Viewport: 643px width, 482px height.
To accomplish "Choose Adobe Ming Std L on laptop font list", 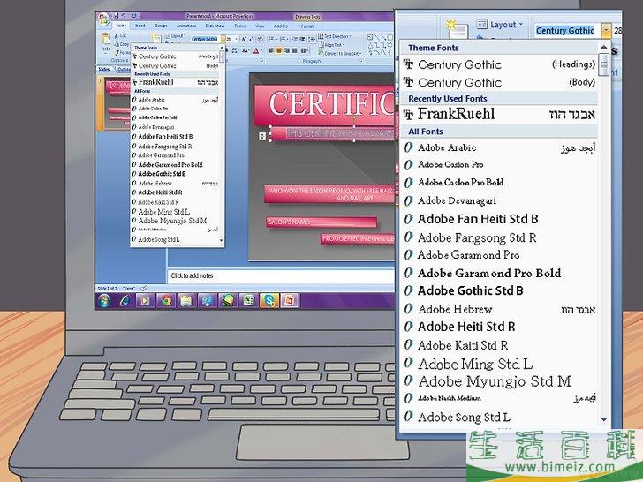I will [176, 212].
